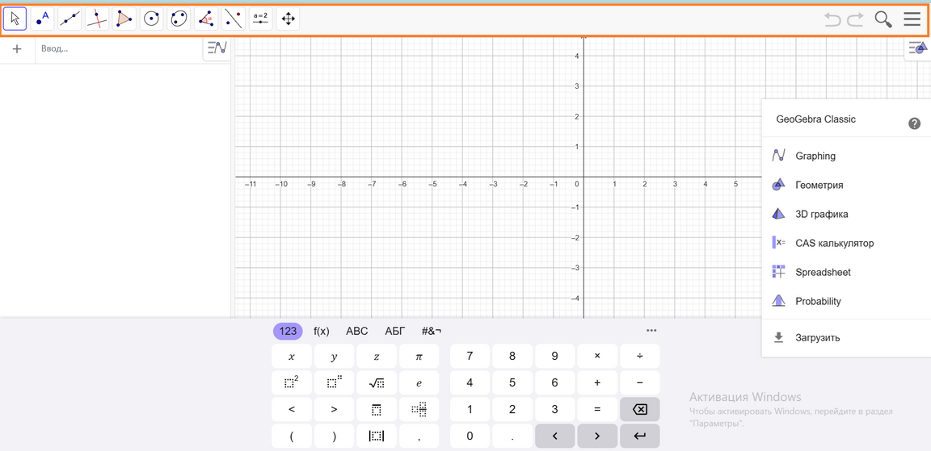
Task: Switch keyboard to the 123 numeric layout
Action: [288, 331]
